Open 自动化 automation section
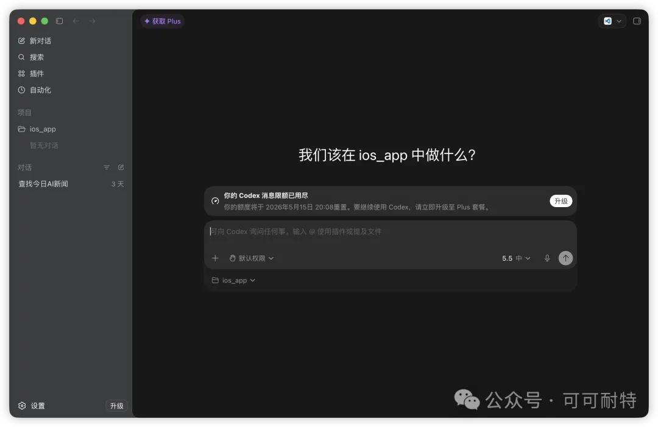This screenshot has width=658, height=427. point(34,90)
